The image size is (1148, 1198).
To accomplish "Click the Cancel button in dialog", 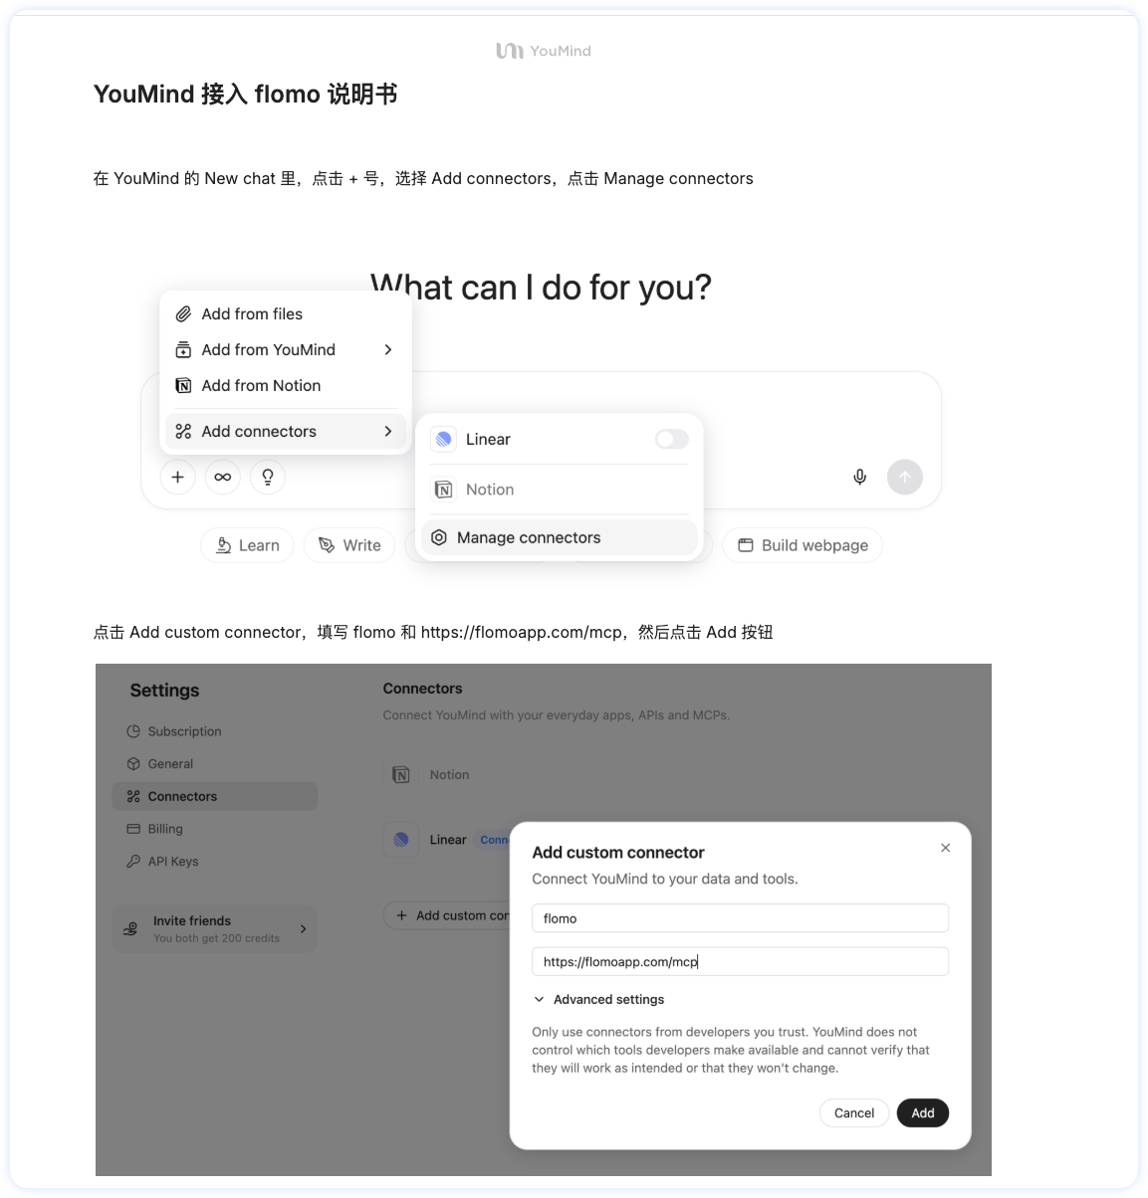I will 854,1112.
